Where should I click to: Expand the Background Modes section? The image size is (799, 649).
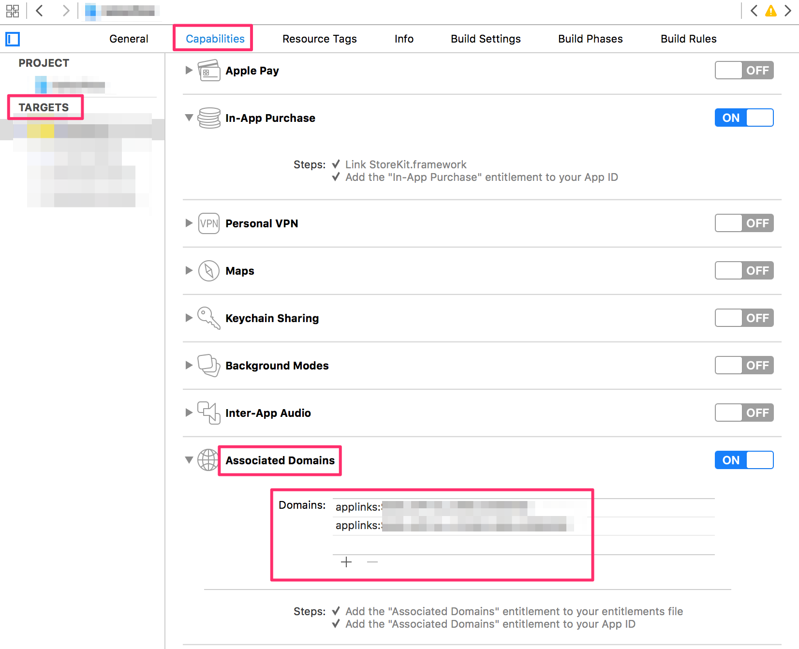(x=189, y=366)
